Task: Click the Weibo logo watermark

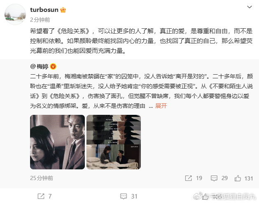Action: click(198, 196)
